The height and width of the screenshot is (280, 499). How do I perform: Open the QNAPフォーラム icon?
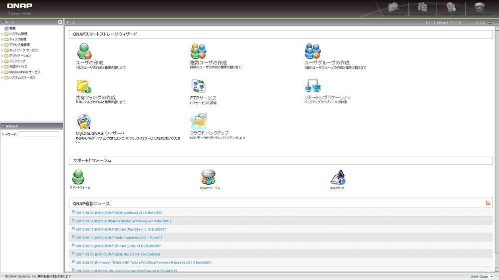[209, 177]
